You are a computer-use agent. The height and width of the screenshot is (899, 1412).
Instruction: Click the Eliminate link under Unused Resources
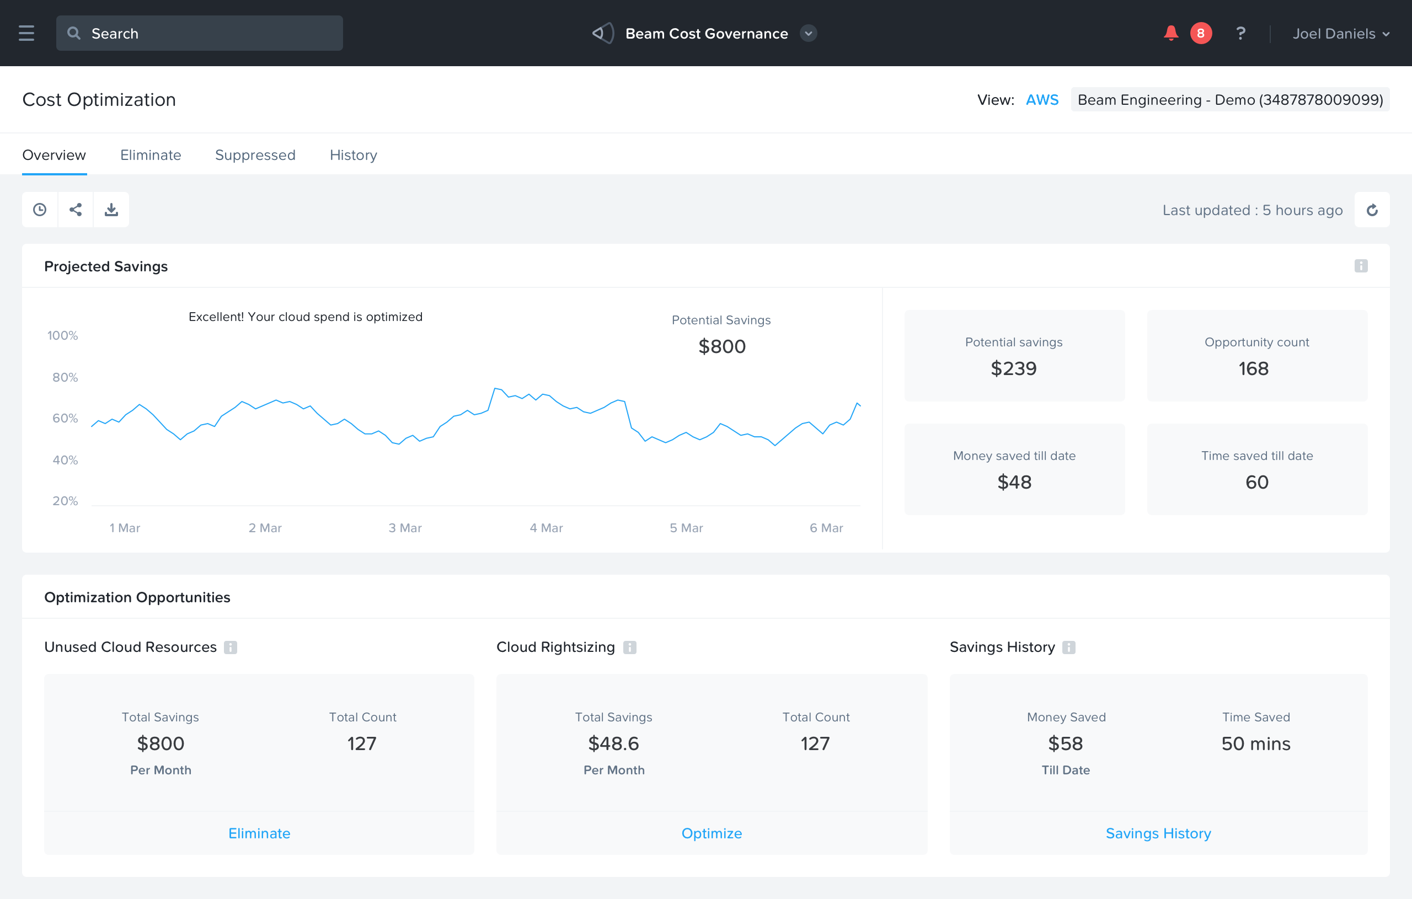259,833
